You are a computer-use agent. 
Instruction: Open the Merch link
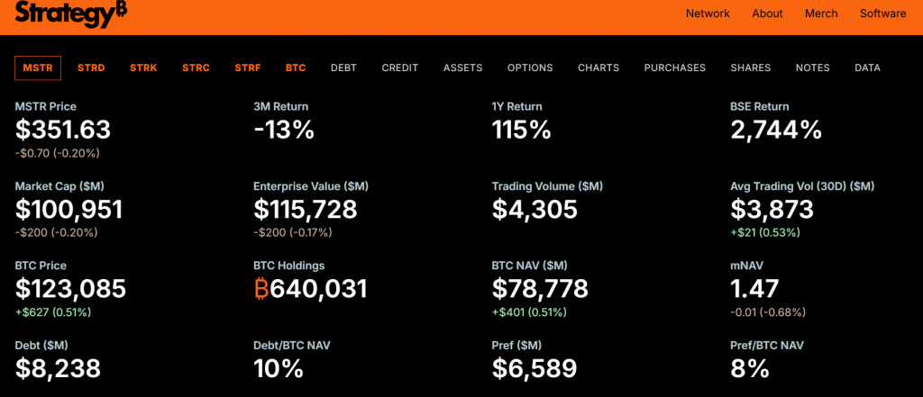[x=821, y=14]
